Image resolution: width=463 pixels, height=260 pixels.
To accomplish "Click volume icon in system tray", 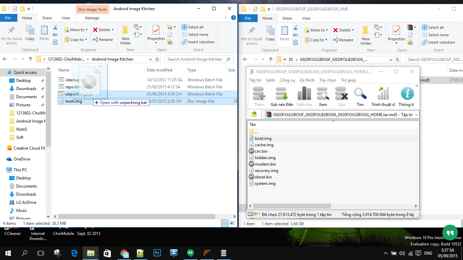I will [402, 253].
